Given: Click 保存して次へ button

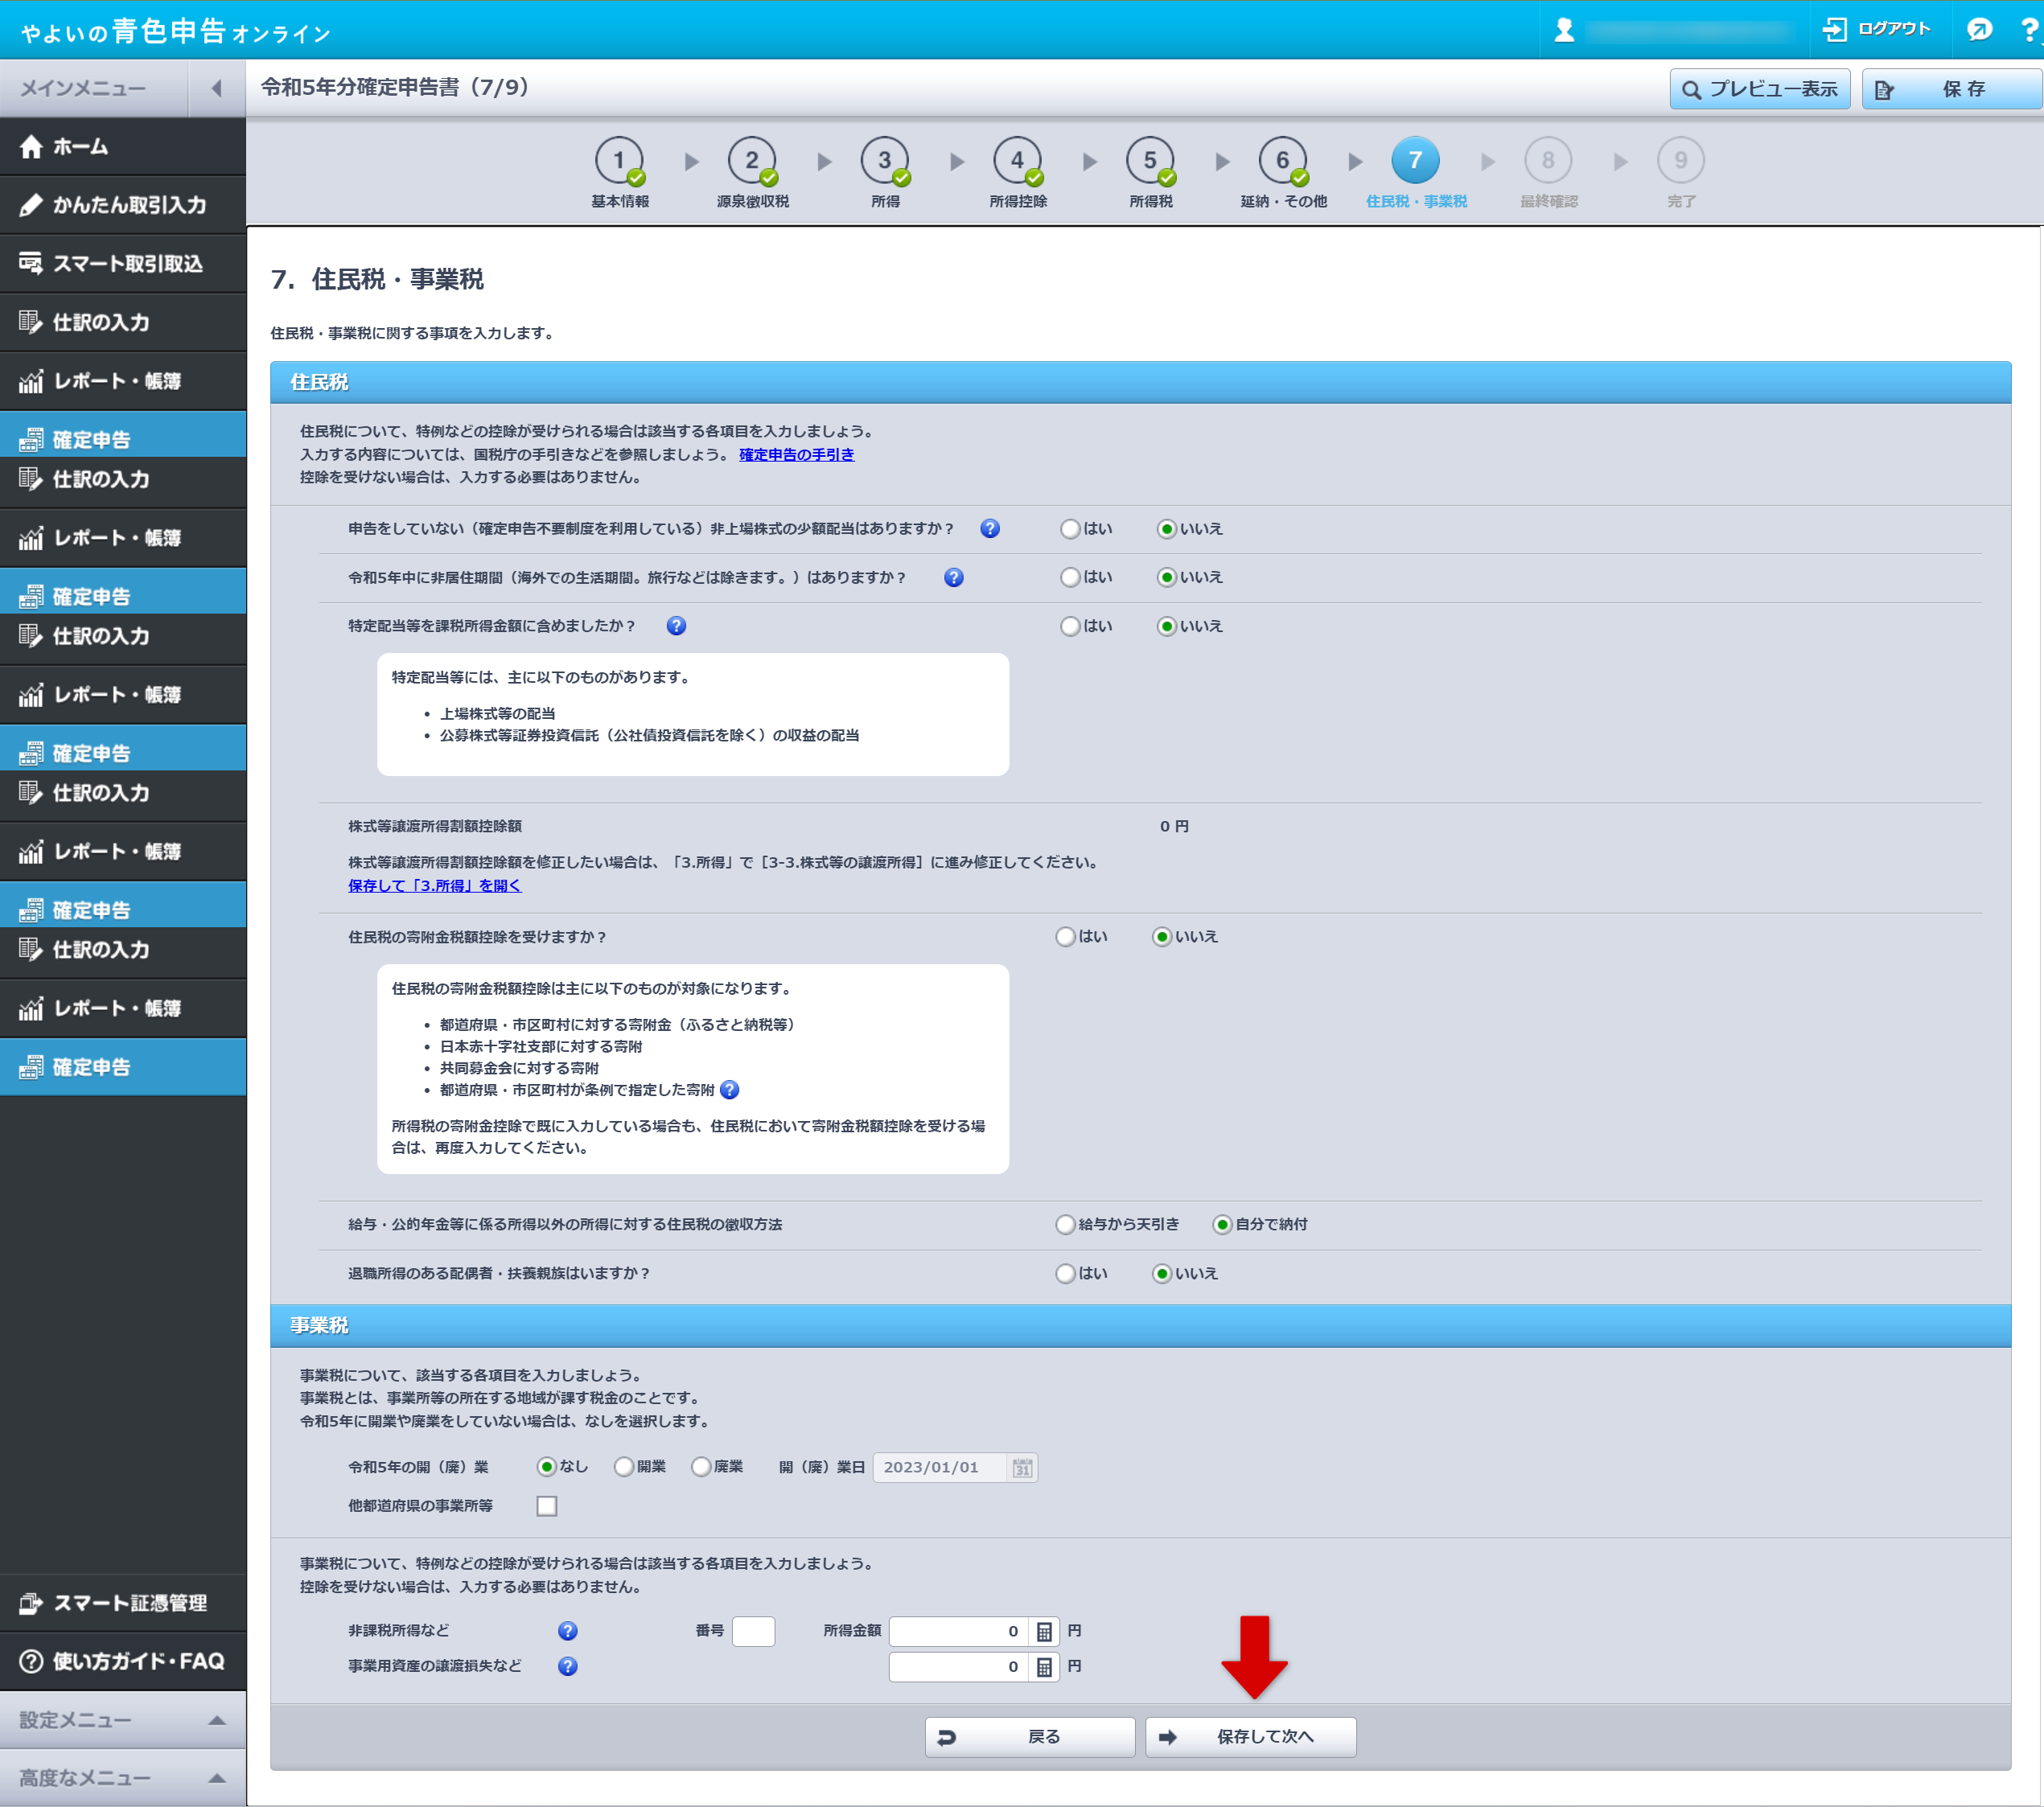Looking at the screenshot, I should 1250,1737.
